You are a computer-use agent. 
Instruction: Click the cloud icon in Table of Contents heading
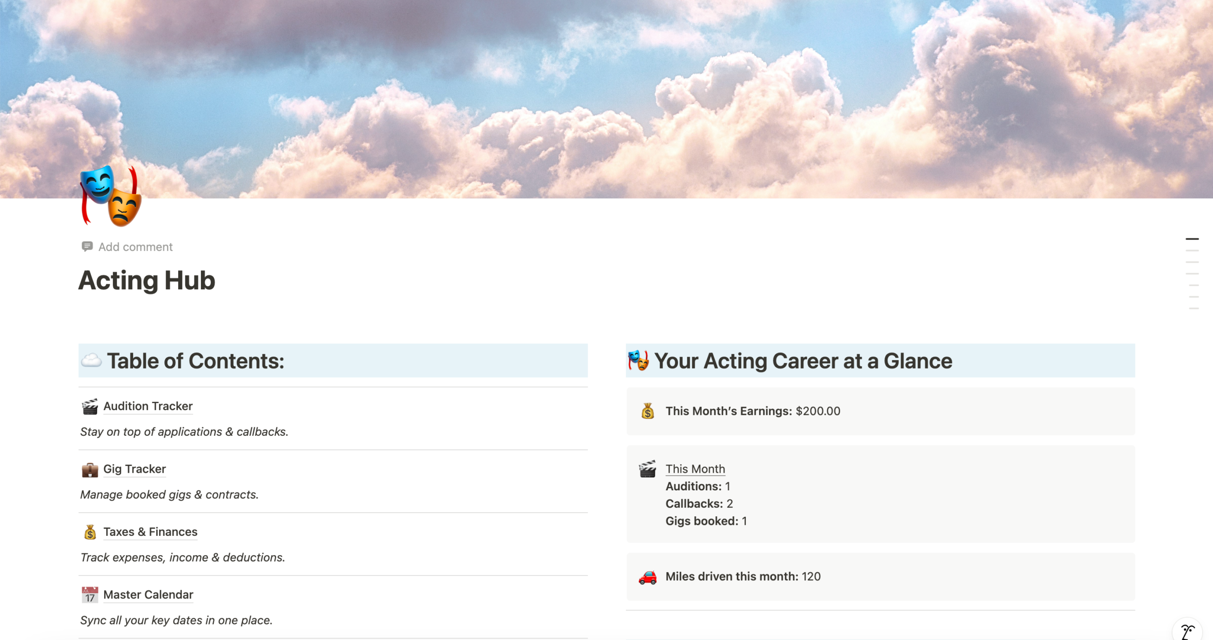tap(91, 361)
